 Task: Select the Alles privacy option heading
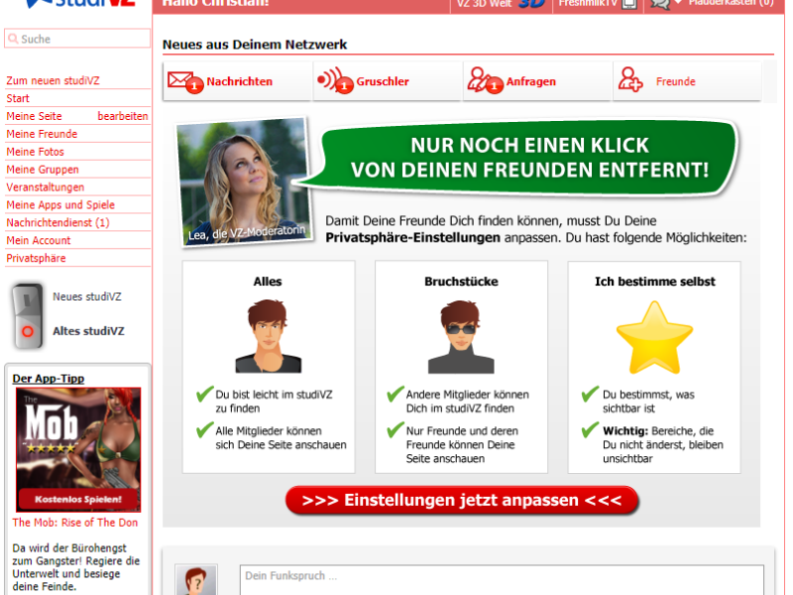point(268,282)
